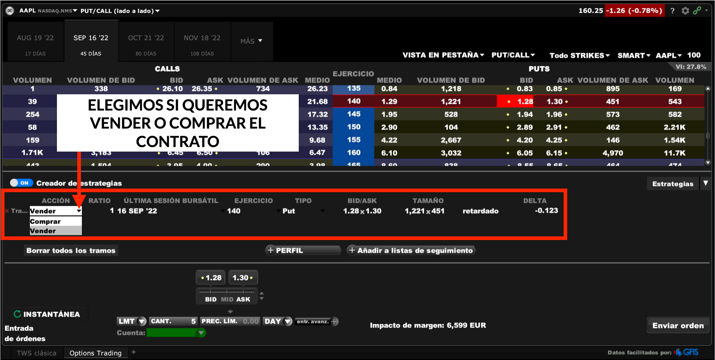Switch to the TWS clásica tab
Screen dimensions: 715x360
tap(37, 353)
